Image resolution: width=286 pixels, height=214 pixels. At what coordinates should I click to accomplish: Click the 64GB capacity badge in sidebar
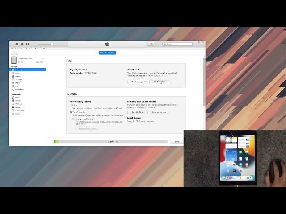[x=21, y=62]
